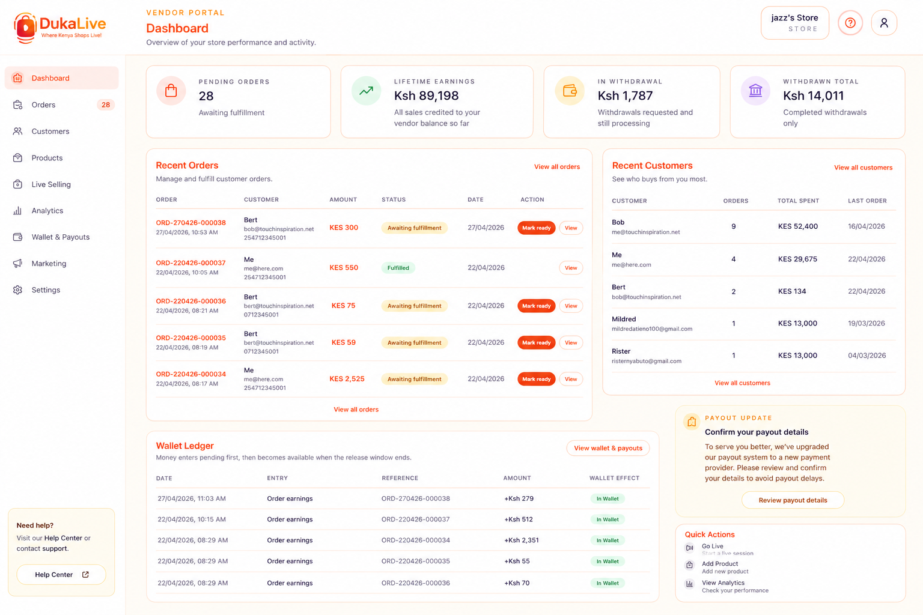This screenshot has height=615, width=923.
Task: Mark order ORD-270426-000038 ready
Action: click(x=536, y=228)
